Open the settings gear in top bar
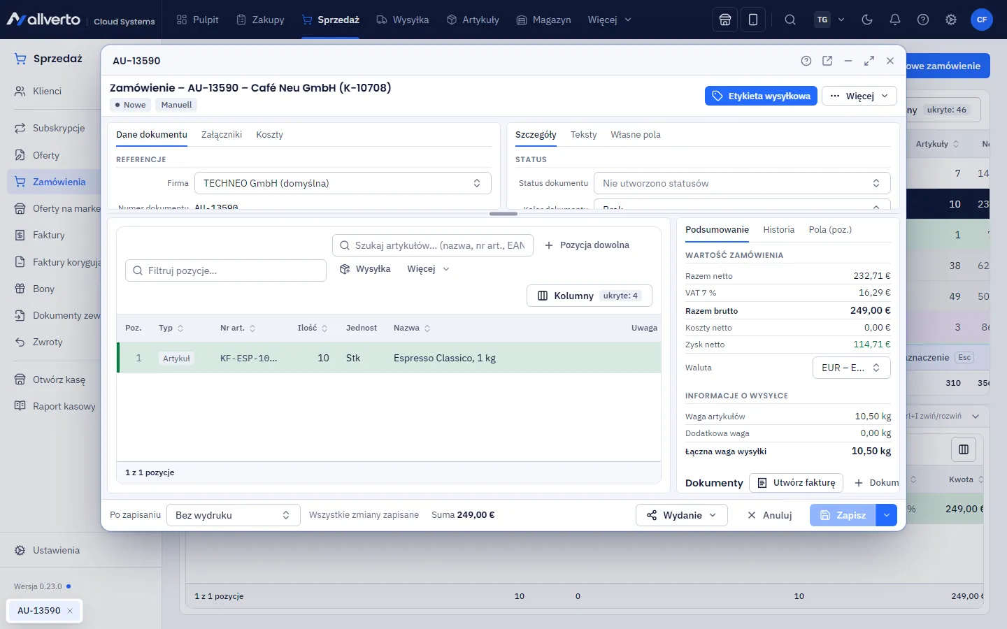The image size is (1007, 629). pos(951,20)
